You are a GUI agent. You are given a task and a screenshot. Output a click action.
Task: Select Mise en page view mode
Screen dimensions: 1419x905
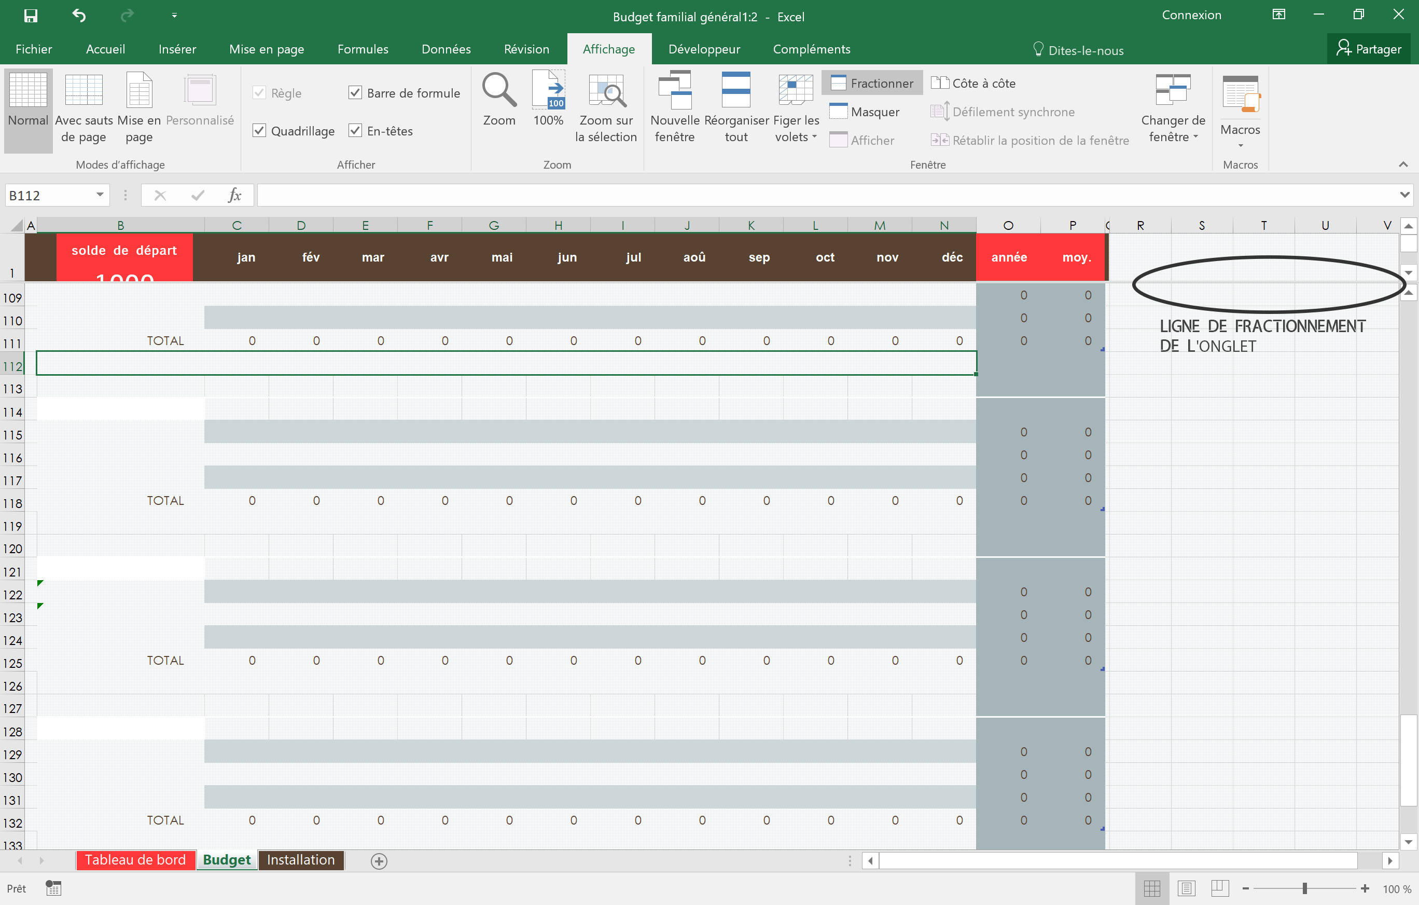139,91
